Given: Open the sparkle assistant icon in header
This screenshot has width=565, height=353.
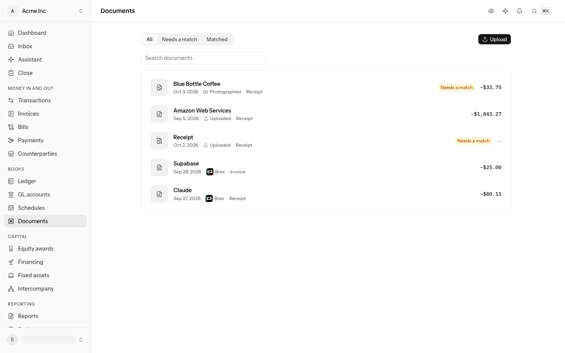Looking at the screenshot, I should coord(505,11).
